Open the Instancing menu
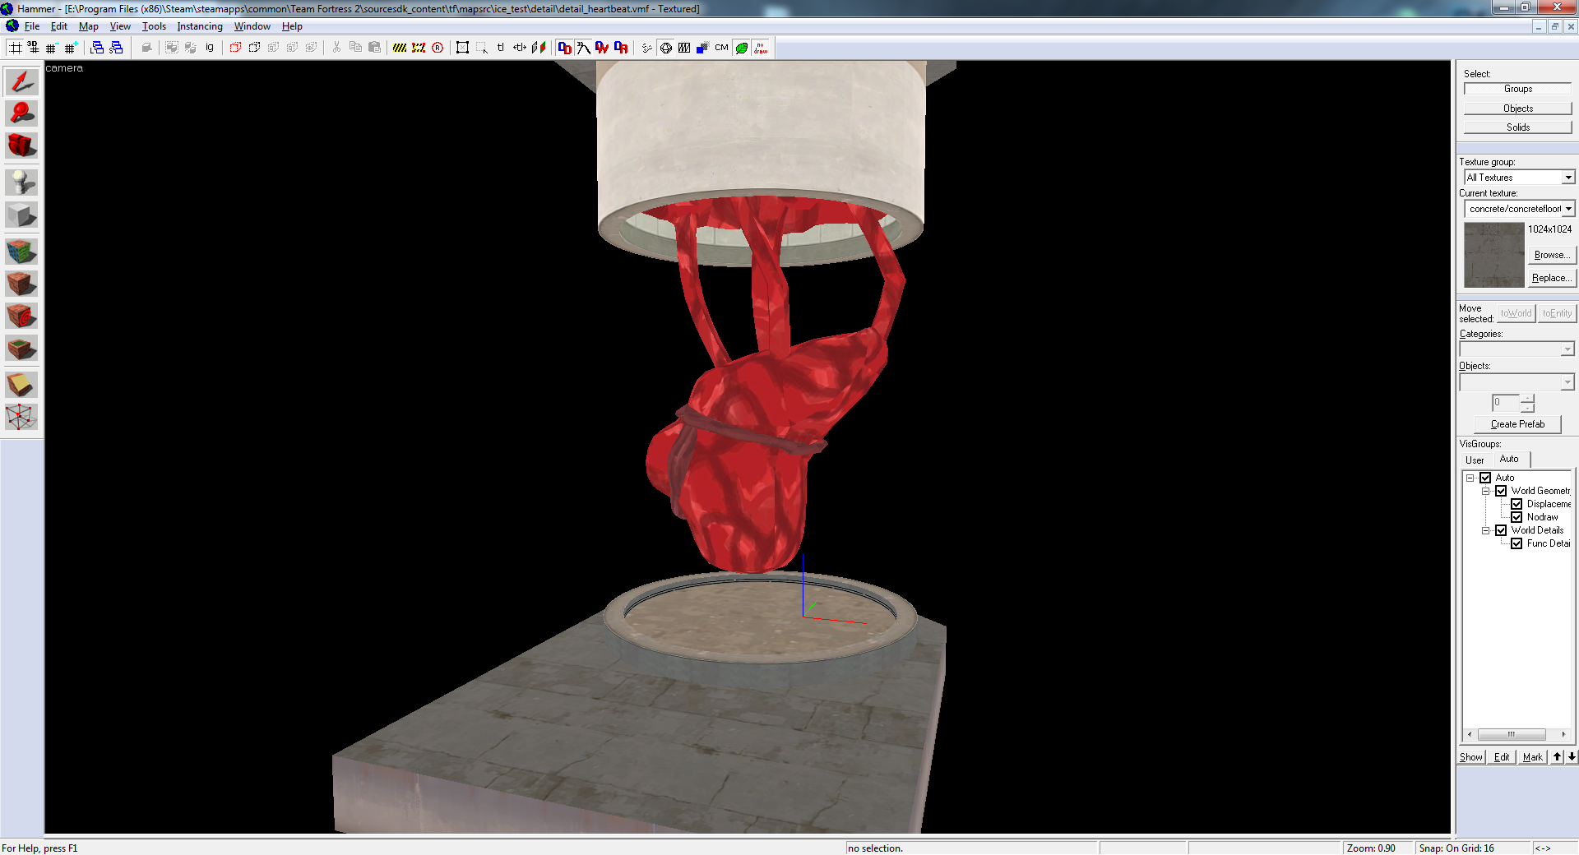This screenshot has height=855, width=1579. pos(200,26)
